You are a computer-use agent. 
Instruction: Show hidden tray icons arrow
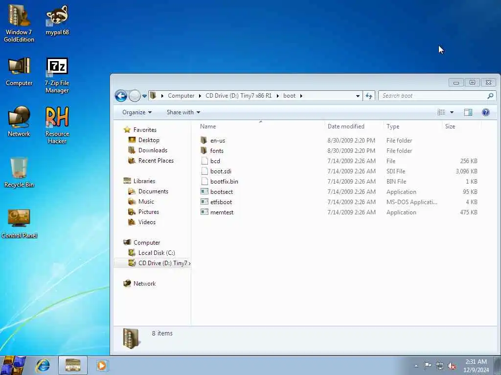click(416, 366)
